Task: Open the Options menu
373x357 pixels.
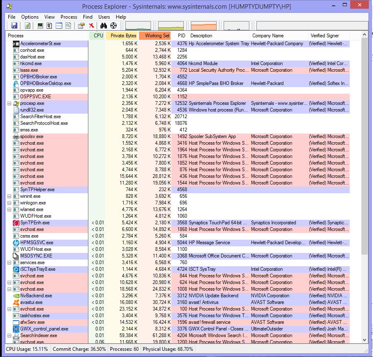Action: click(x=30, y=17)
